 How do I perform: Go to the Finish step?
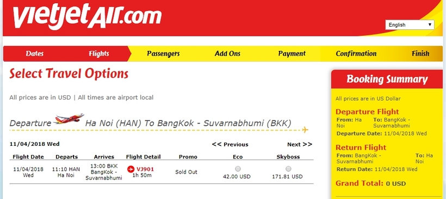pos(420,54)
